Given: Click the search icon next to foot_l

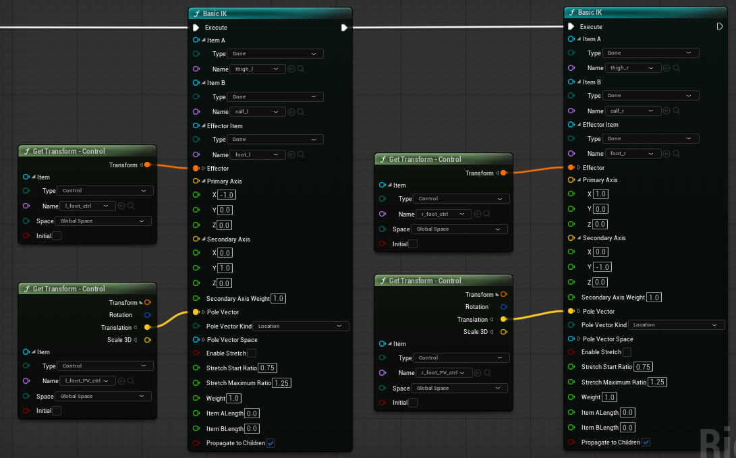Looking at the screenshot, I should tap(301, 154).
